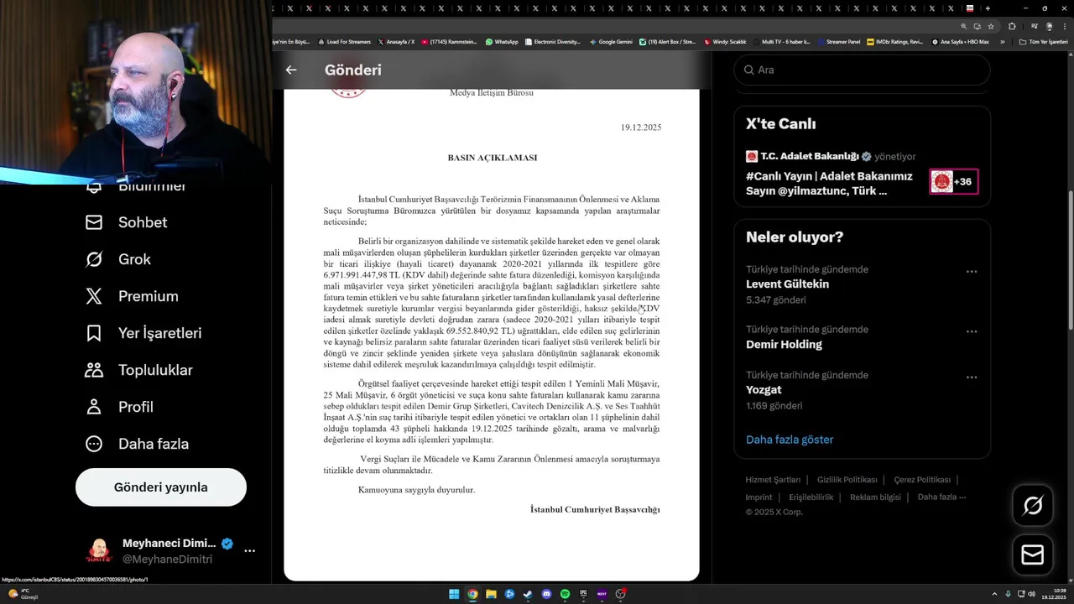Open Epic Games from the taskbar
The width and height of the screenshot is (1074, 604).
point(583,594)
